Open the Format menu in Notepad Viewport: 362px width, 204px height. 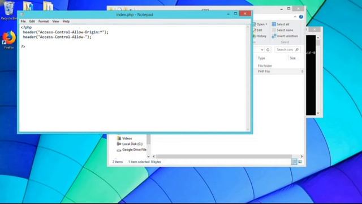coord(44,22)
